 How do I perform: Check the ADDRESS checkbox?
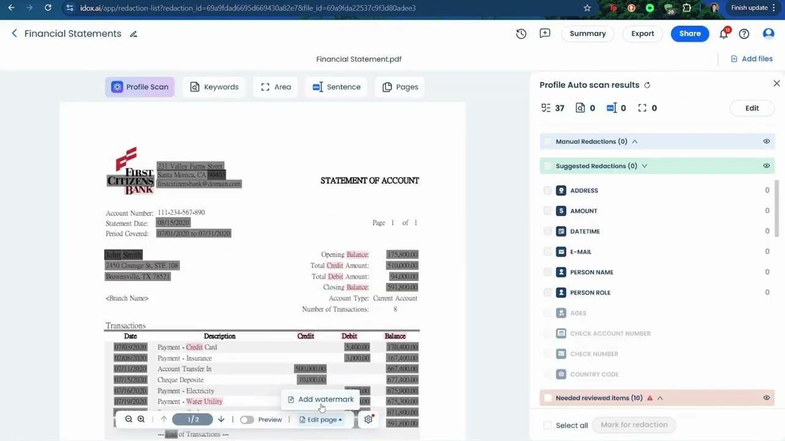pos(548,190)
